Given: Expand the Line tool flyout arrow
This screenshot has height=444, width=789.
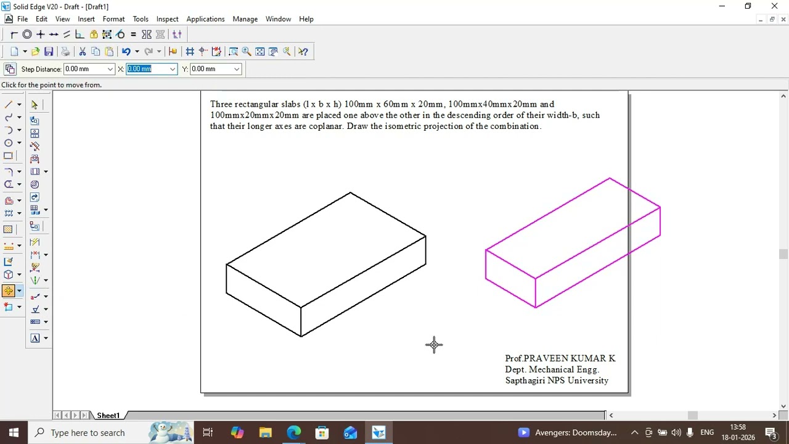Looking at the screenshot, I should pos(19,104).
